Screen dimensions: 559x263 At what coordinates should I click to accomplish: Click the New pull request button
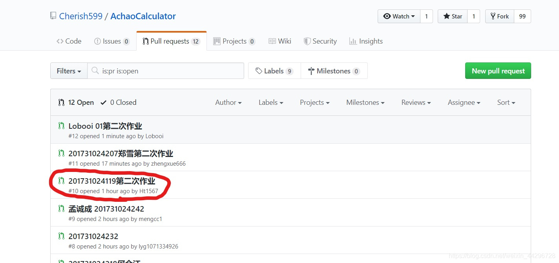point(498,71)
